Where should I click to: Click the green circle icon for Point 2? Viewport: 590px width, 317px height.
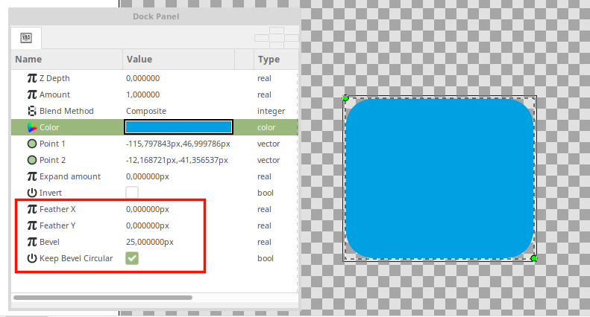pyautogui.click(x=32, y=160)
